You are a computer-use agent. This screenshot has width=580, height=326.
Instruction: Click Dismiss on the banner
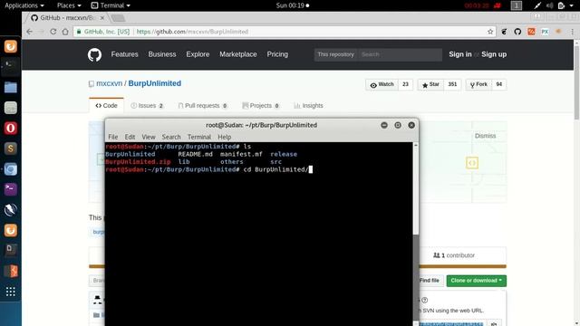[485, 136]
